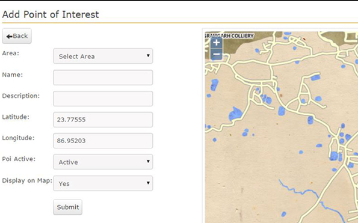Image resolution: width=358 pixels, height=223 pixels.
Task: Click into the Description text box
Action: [x=103, y=99]
